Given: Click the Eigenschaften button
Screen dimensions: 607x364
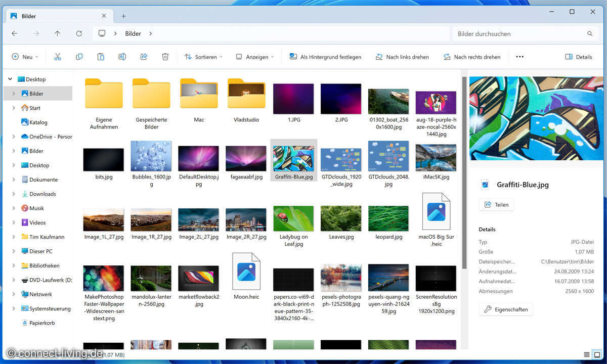Looking at the screenshot, I should tap(506, 309).
